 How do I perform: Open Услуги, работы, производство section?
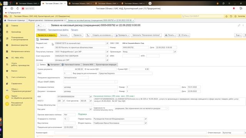coord(20,64)
